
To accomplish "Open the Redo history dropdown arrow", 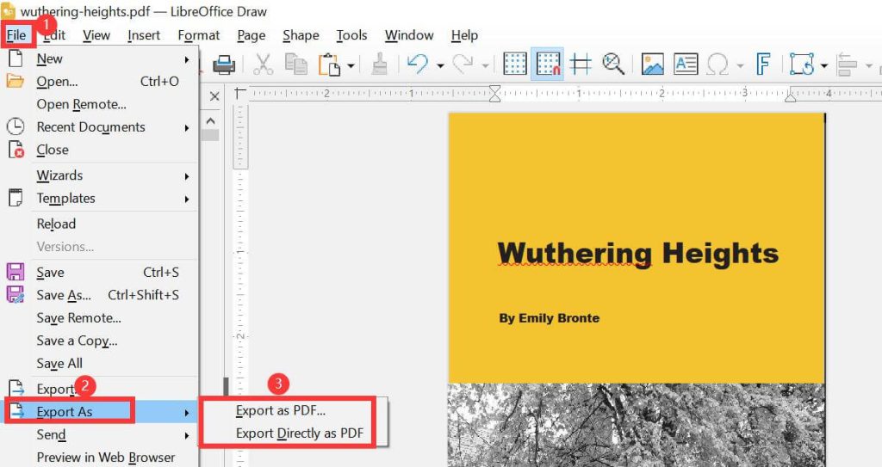I will pyautogui.click(x=486, y=65).
